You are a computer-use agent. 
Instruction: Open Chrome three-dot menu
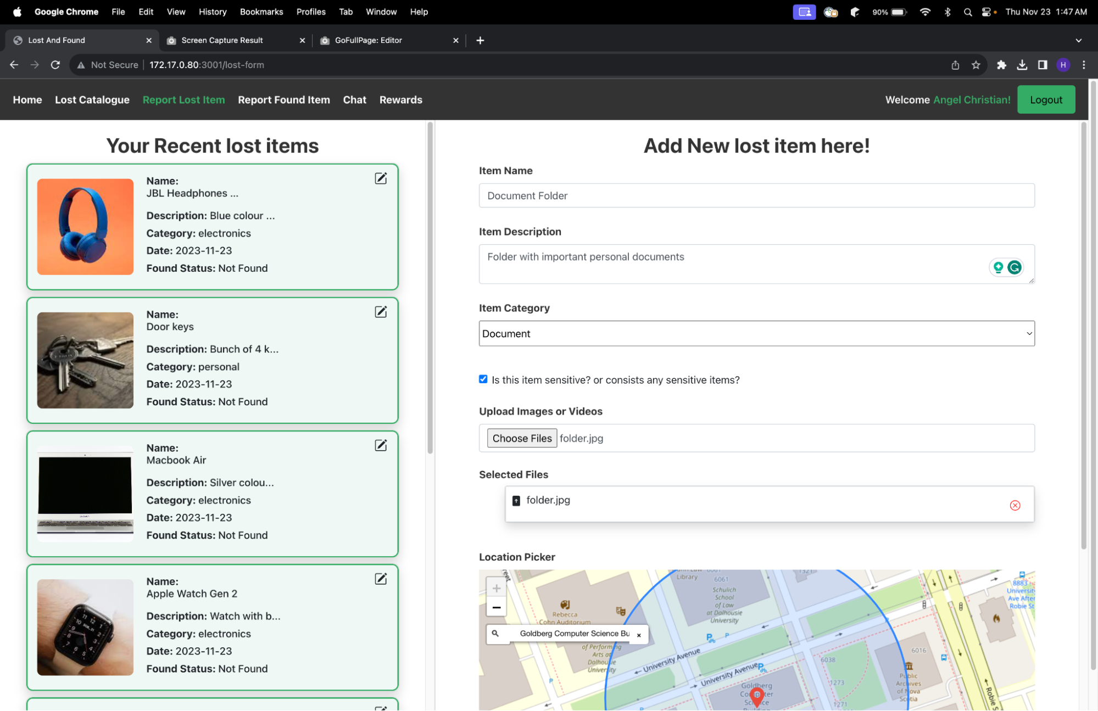pyautogui.click(x=1083, y=65)
